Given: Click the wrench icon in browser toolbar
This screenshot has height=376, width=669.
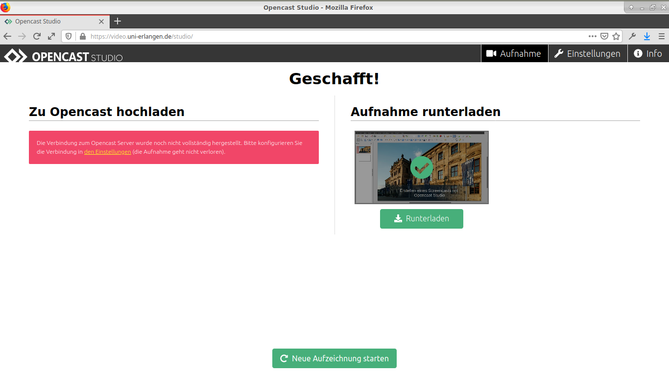Looking at the screenshot, I should [632, 36].
